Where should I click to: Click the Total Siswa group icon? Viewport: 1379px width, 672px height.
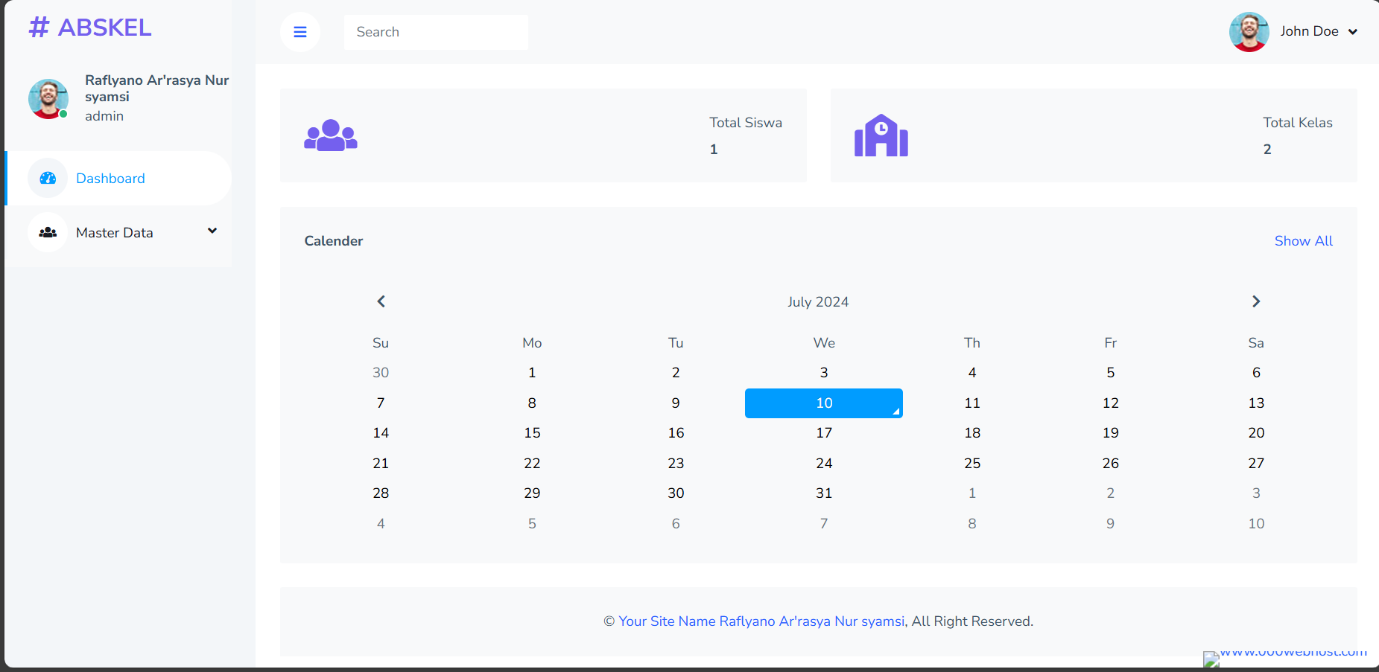click(331, 135)
